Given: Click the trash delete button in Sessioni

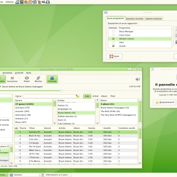Looking at the screenshot, I should point(176,42).
